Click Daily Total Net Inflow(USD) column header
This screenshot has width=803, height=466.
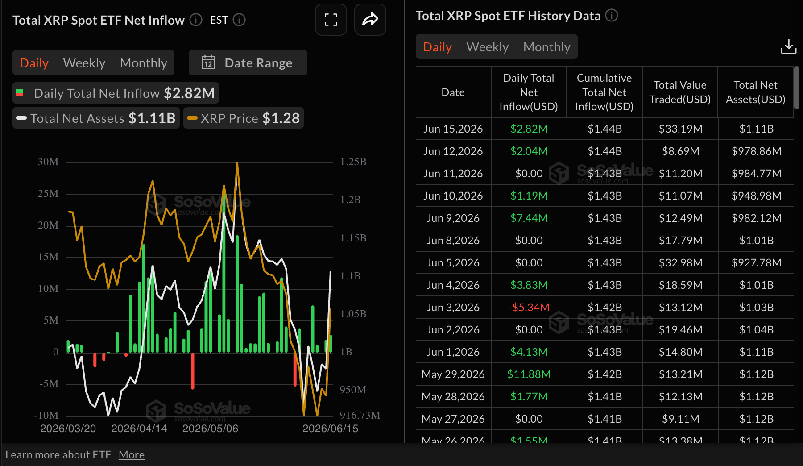[529, 92]
